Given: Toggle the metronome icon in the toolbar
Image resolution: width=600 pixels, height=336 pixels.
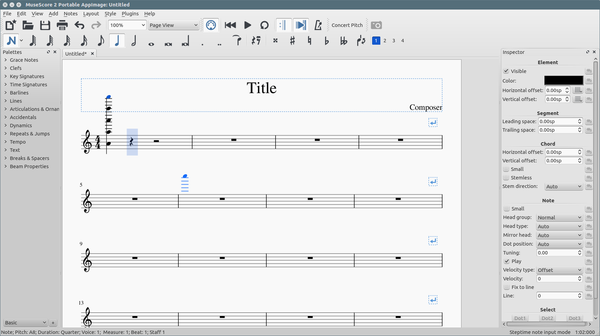Looking at the screenshot, I should coord(318,25).
